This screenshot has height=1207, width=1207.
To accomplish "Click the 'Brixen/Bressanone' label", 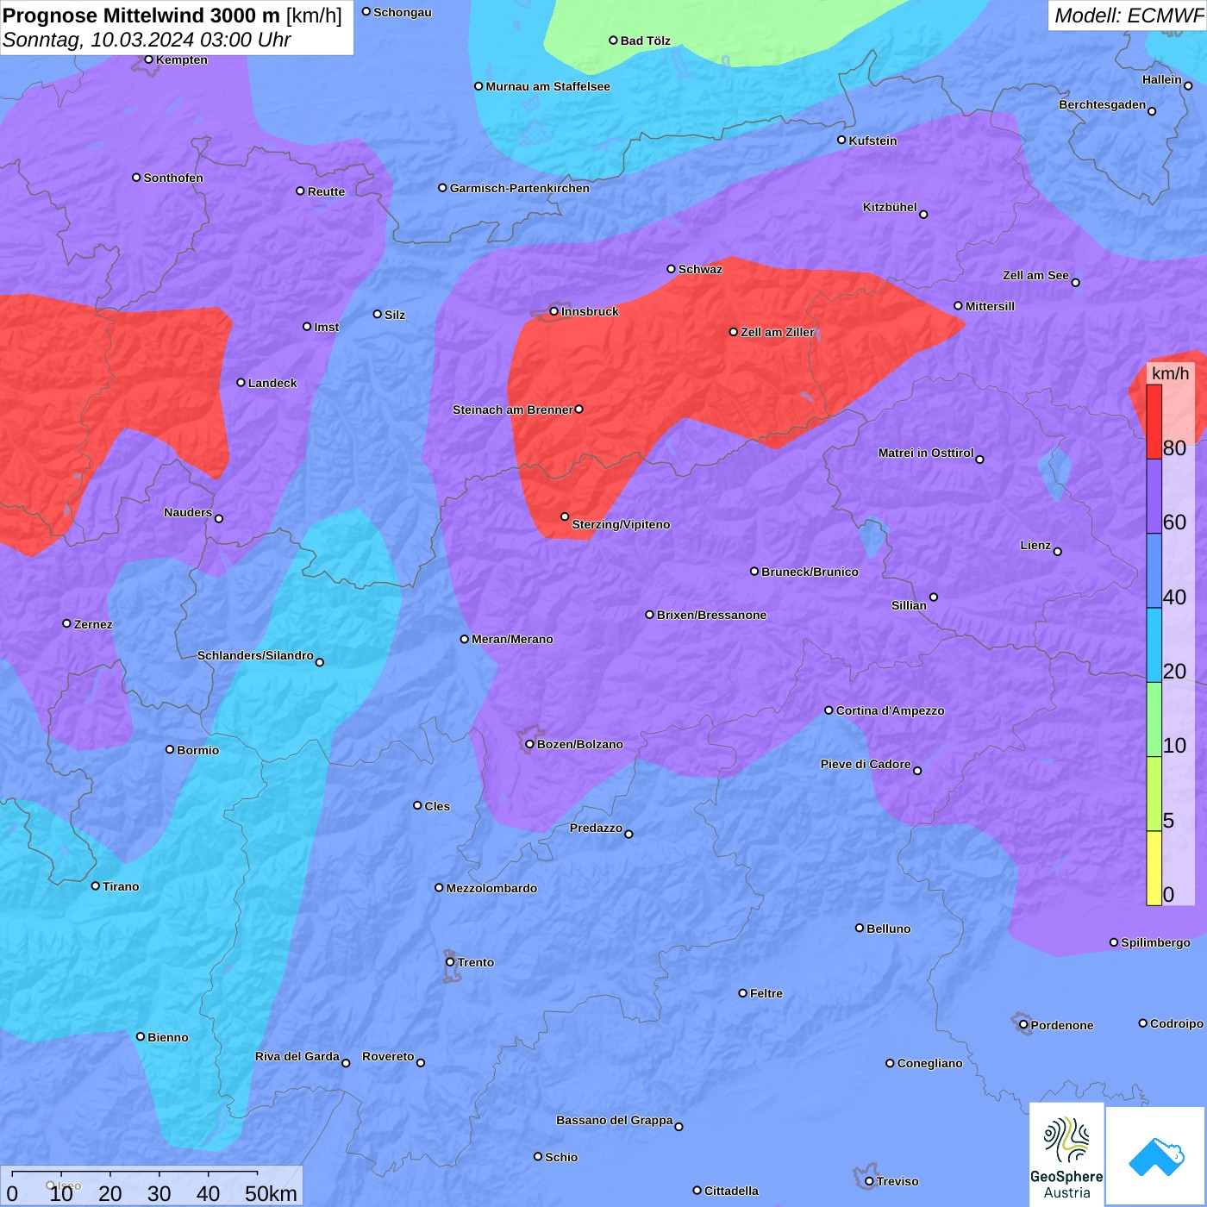I will click(712, 615).
